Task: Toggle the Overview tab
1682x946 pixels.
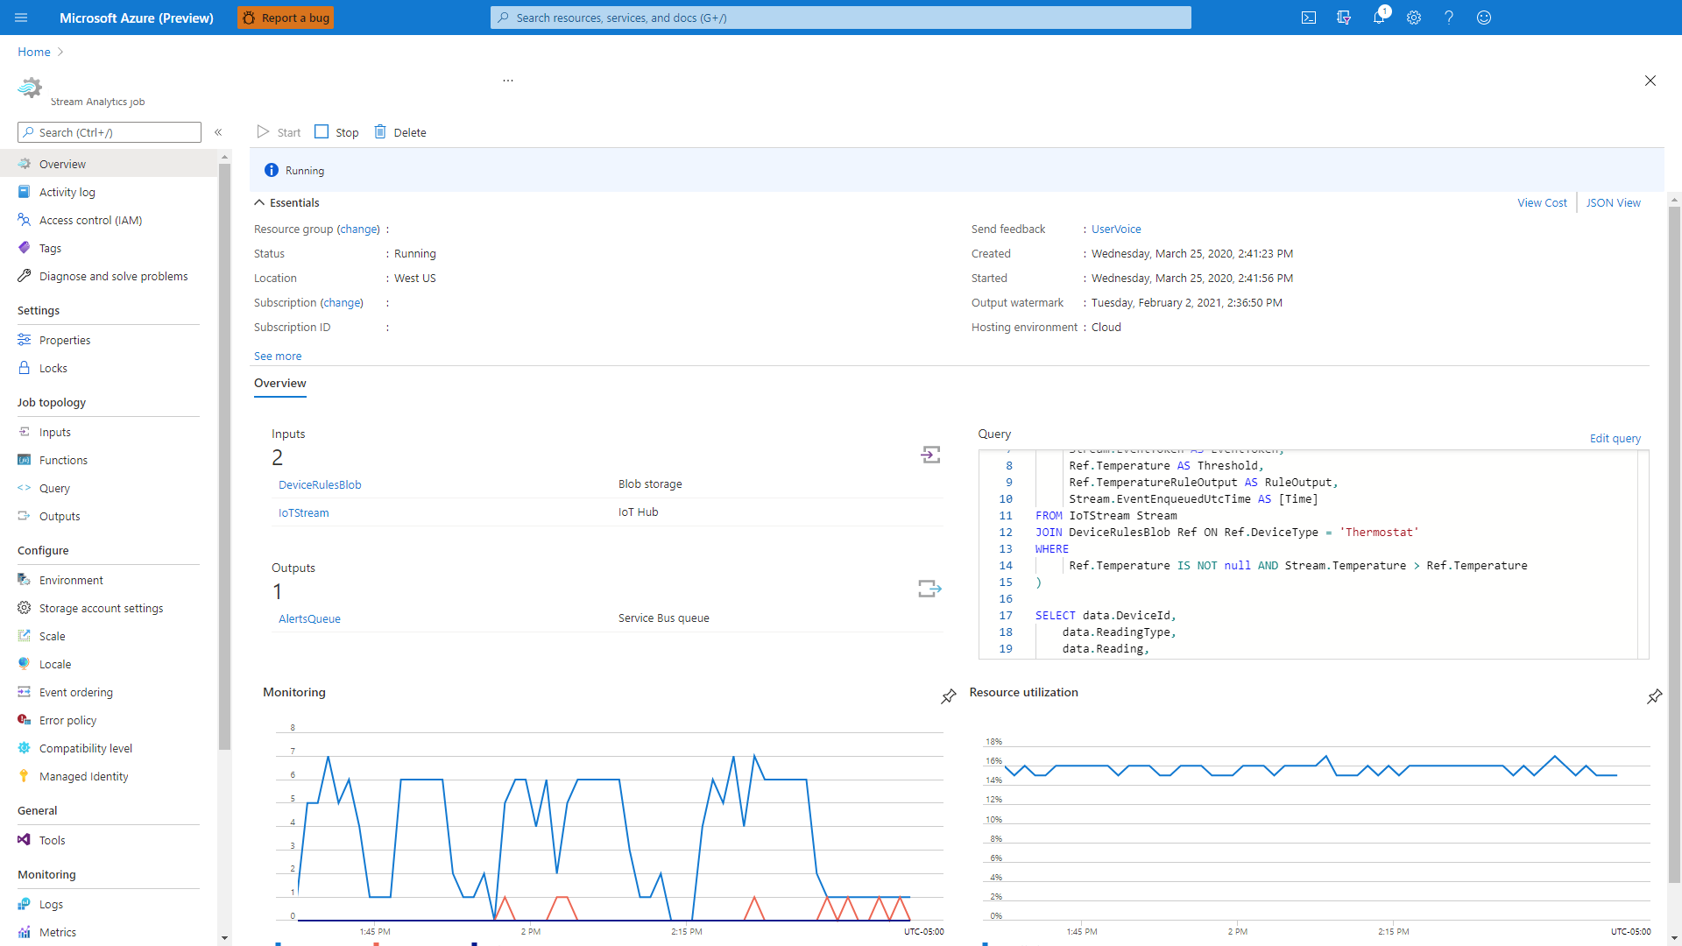Action: coord(279,384)
